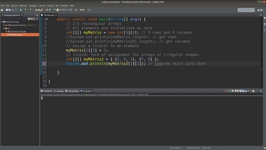
Task: Click Collapse All icon in Package Explorer
Action: pos(29,19)
